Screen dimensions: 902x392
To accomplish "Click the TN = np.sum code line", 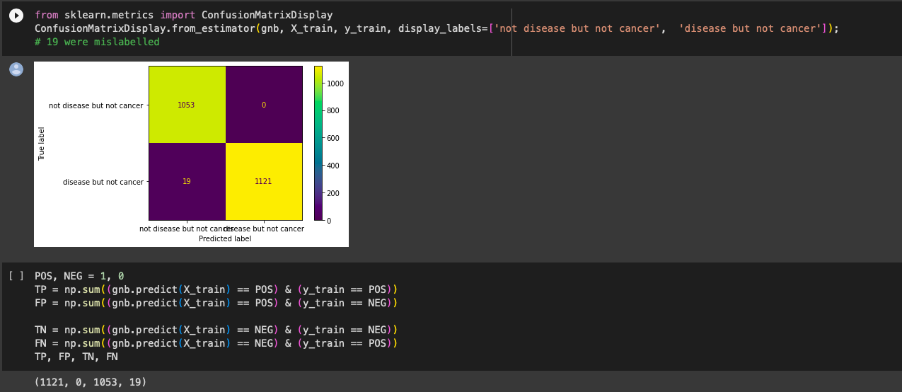I will click(216, 330).
